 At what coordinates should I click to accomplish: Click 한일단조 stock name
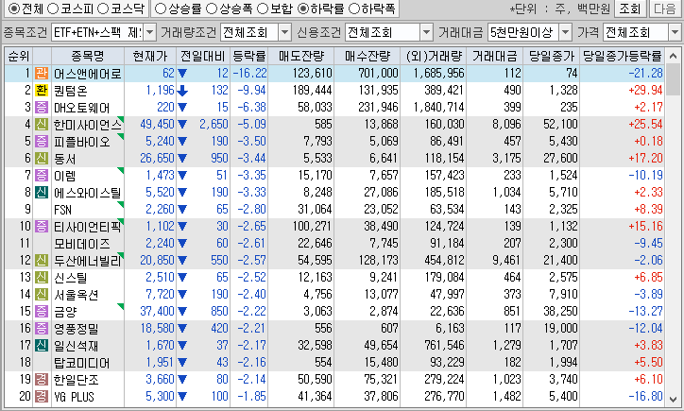point(76,380)
